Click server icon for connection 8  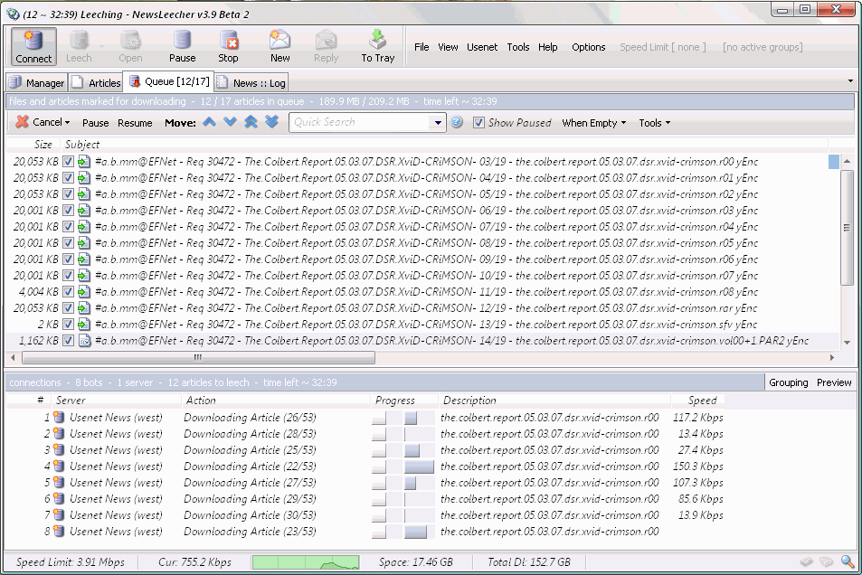pyautogui.click(x=59, y=532)
